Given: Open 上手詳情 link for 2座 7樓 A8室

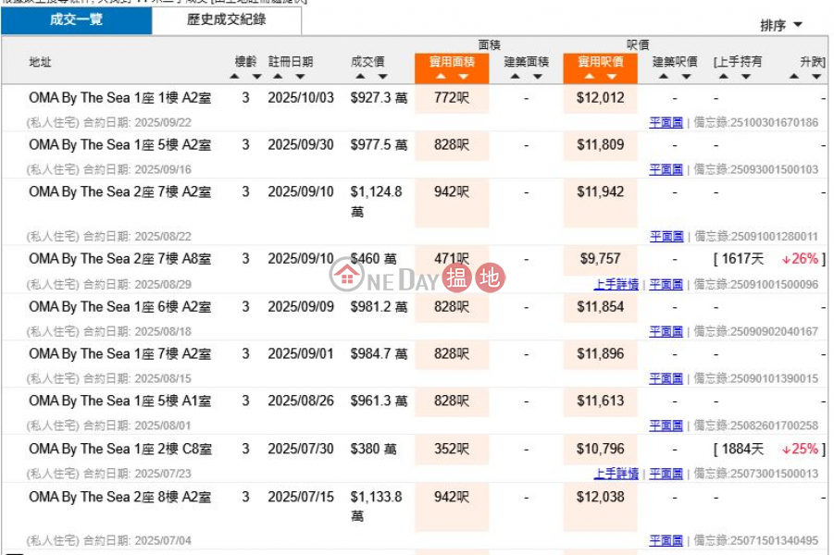Looking at the screenshot, I should (616, 284).
